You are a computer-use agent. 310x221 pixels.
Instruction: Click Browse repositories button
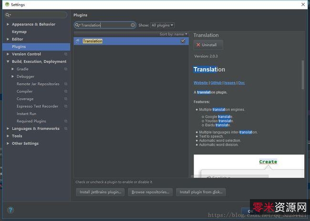(x=151, y=192)
